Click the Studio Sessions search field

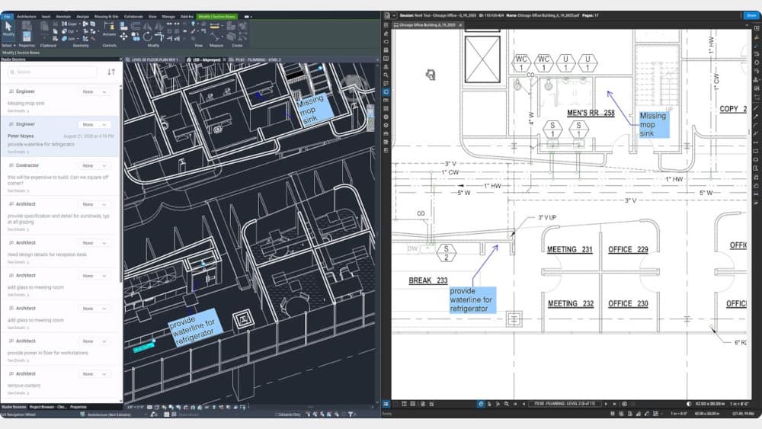(51, 72)
